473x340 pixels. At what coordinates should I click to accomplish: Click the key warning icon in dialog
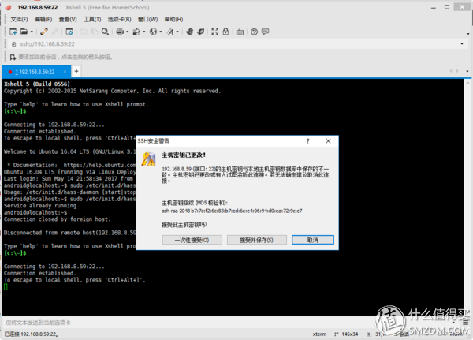[x=149, y=159]
